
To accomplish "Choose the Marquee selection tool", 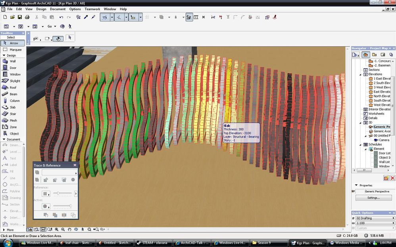I will pos(13,49).
